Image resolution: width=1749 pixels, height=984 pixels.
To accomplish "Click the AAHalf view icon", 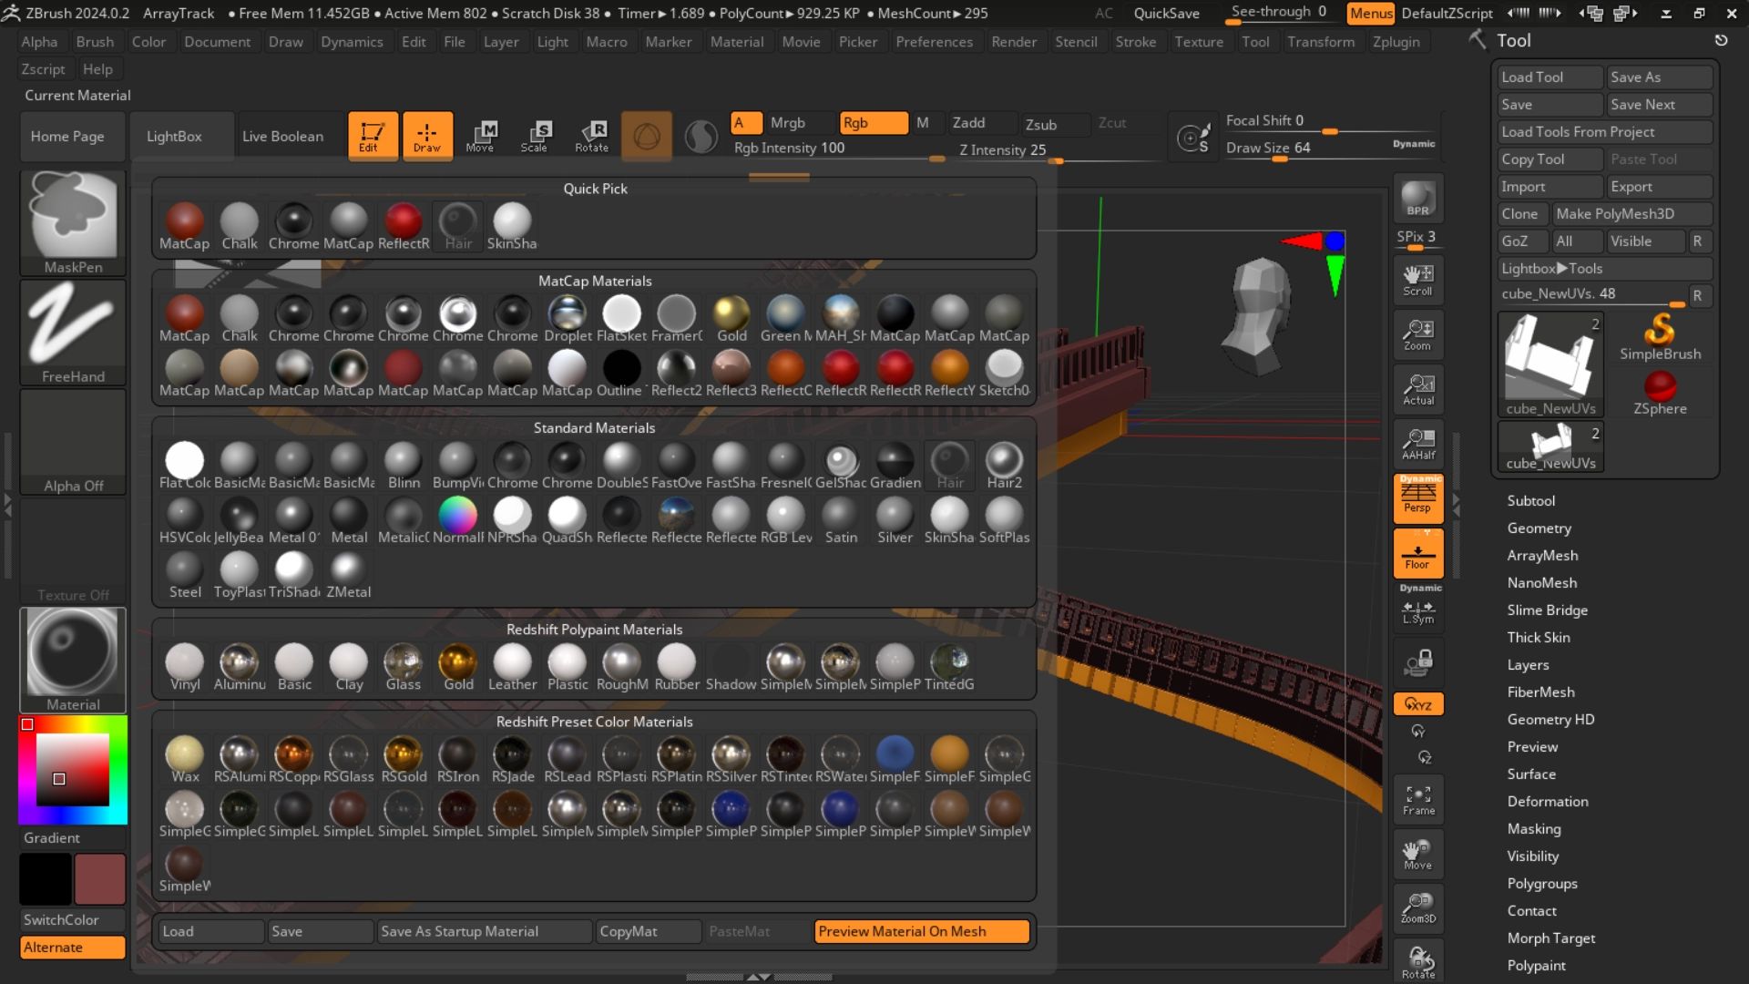I will click(x=1417, y=444).
